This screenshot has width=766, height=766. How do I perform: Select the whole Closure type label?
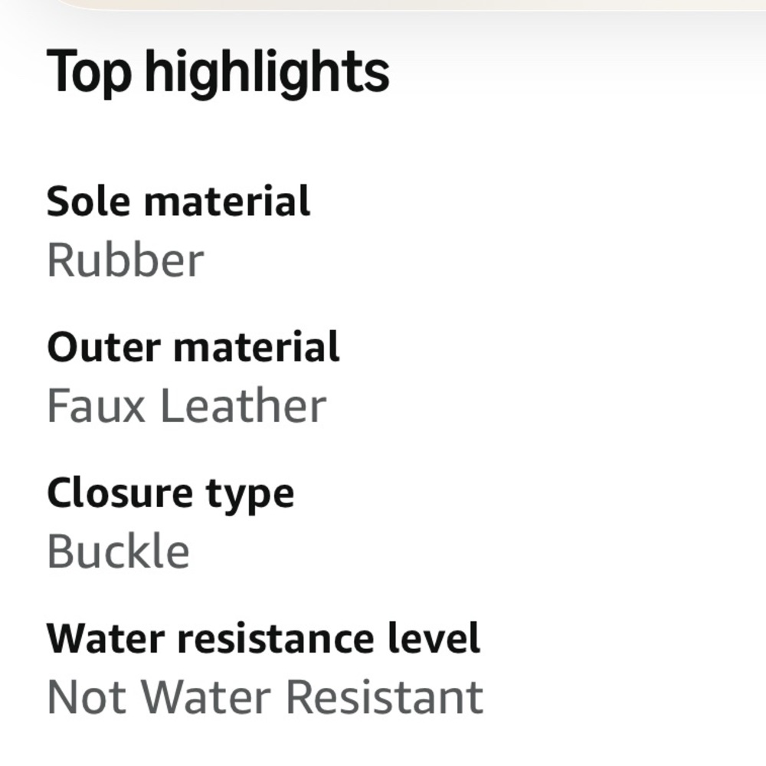click(170, 493)
